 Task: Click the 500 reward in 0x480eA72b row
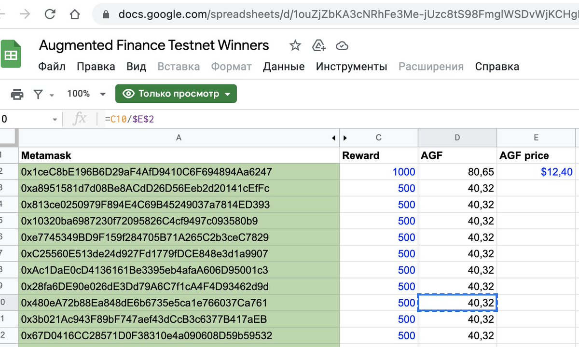click(x=379, y=303)
